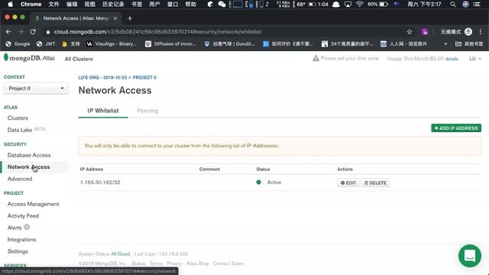The image size is (489, 275).
Task: Open Database Access in the sidebar
Action: 29,155
